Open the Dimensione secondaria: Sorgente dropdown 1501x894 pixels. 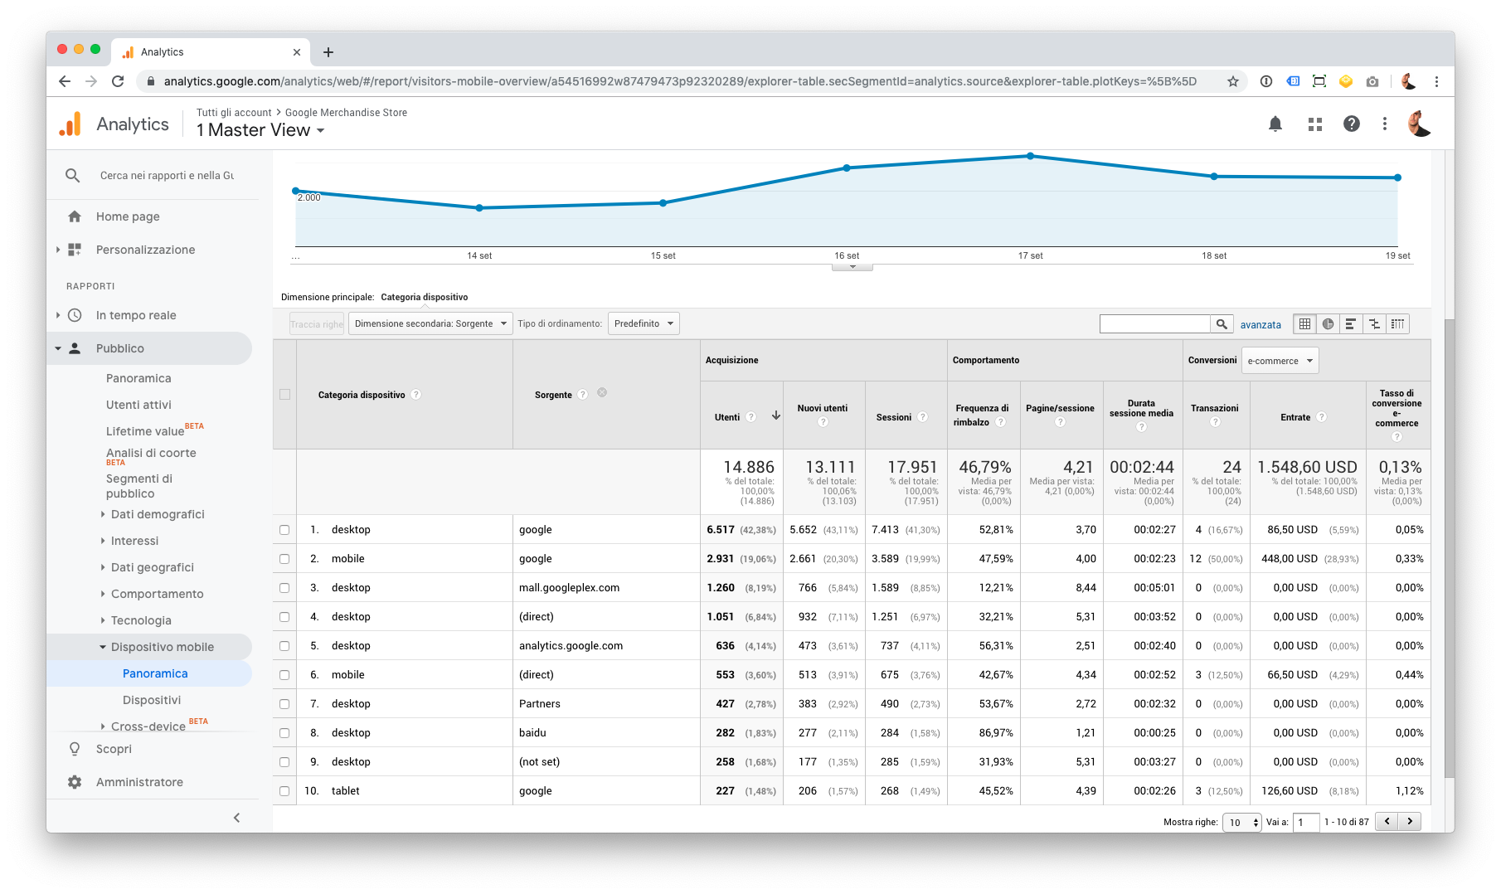click(x=430, y=324)
